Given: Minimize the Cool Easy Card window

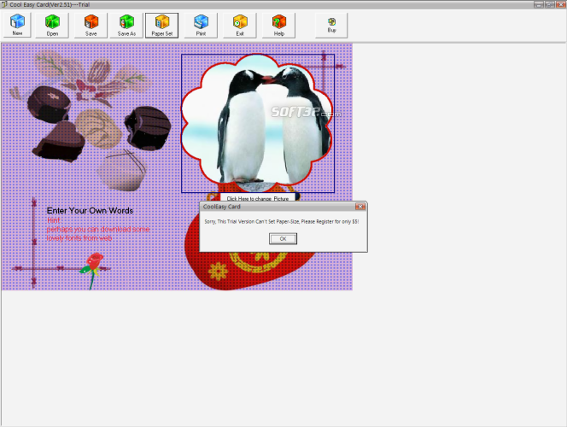Looking at the screenshot, I should point(539,4).
